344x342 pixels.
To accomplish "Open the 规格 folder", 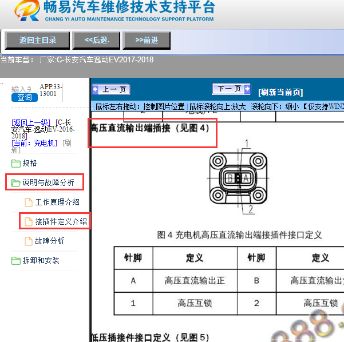I will coord(30,164).
